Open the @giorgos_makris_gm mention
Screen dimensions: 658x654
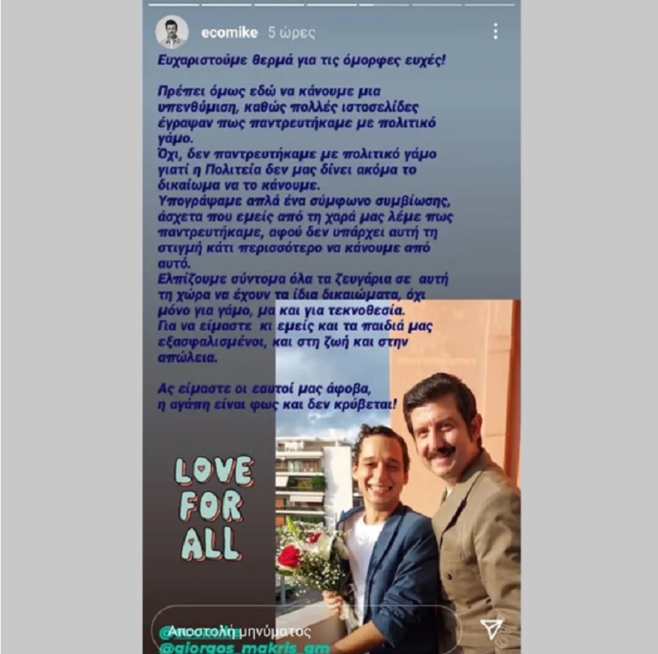[245, 648]
